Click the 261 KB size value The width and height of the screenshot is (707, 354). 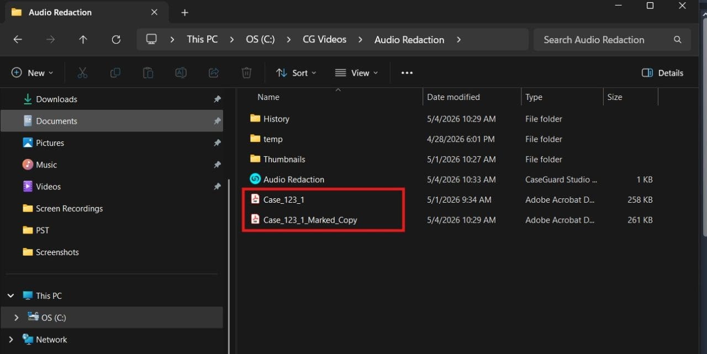640,220
